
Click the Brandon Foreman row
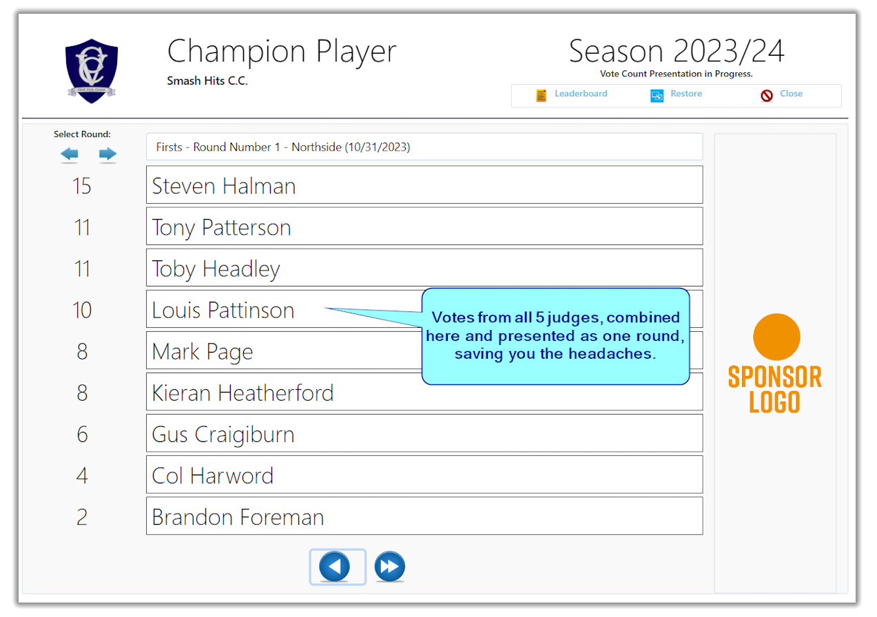[424, 516]
